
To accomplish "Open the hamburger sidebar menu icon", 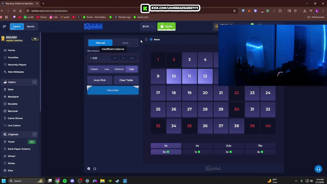I will click(x=4, y=26).
